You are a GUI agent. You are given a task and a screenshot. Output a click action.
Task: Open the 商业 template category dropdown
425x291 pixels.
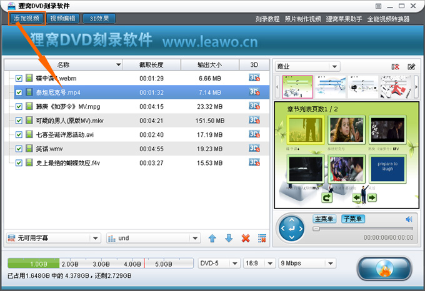pos(307,66)
